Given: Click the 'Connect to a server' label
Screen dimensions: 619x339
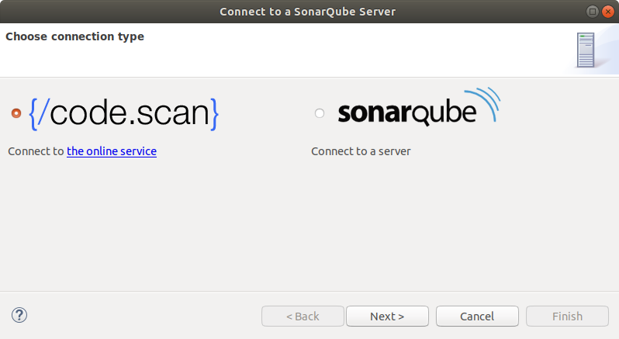Looking at the screenshot, I should point(361,151).
